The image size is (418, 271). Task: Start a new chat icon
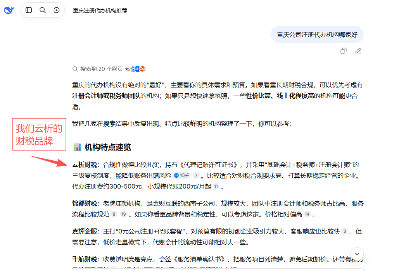point(57,10)
